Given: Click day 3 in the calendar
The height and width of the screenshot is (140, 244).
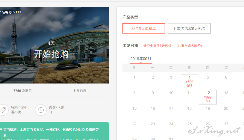Looking at the screenshot, I should (171, 77).
